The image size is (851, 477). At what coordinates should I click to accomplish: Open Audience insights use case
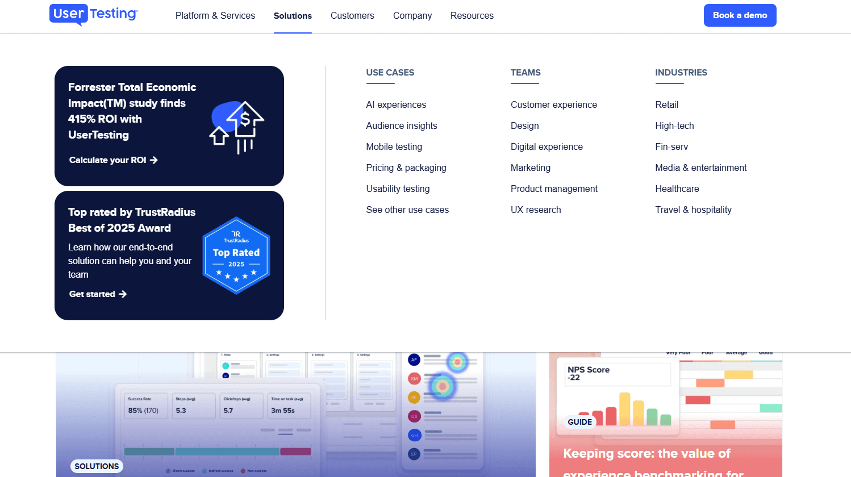click(x=402, y=126)
